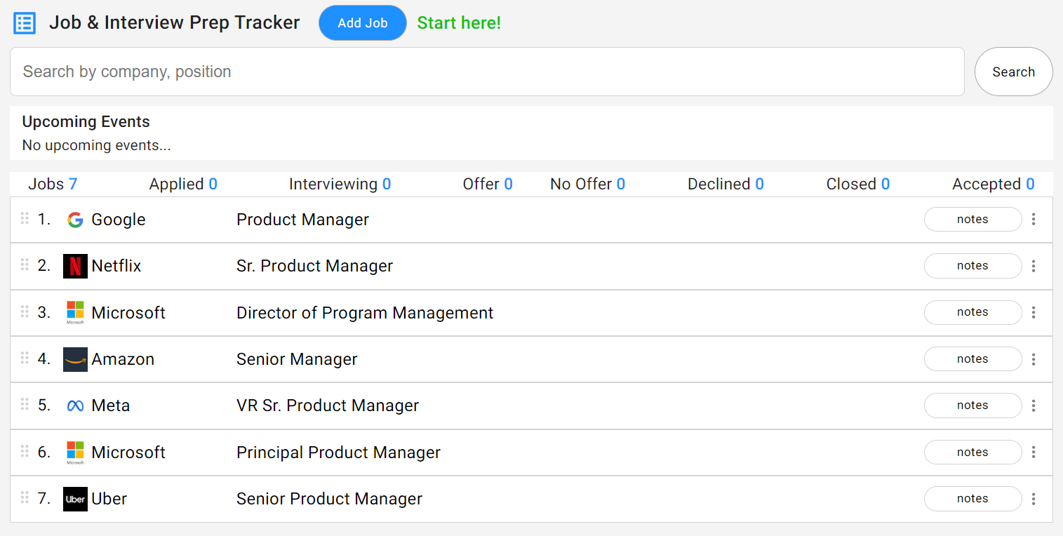
Task: Click drag handle on the Uber row
Action: (x=25, y=497)
